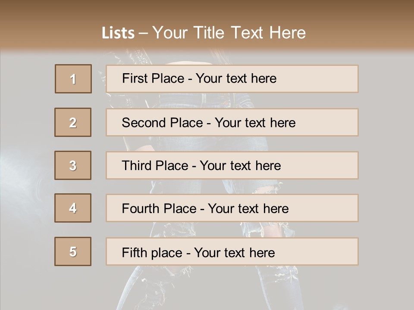Click the slide title text
This screenshot has width=414, height=310.
tap(204, 33)
